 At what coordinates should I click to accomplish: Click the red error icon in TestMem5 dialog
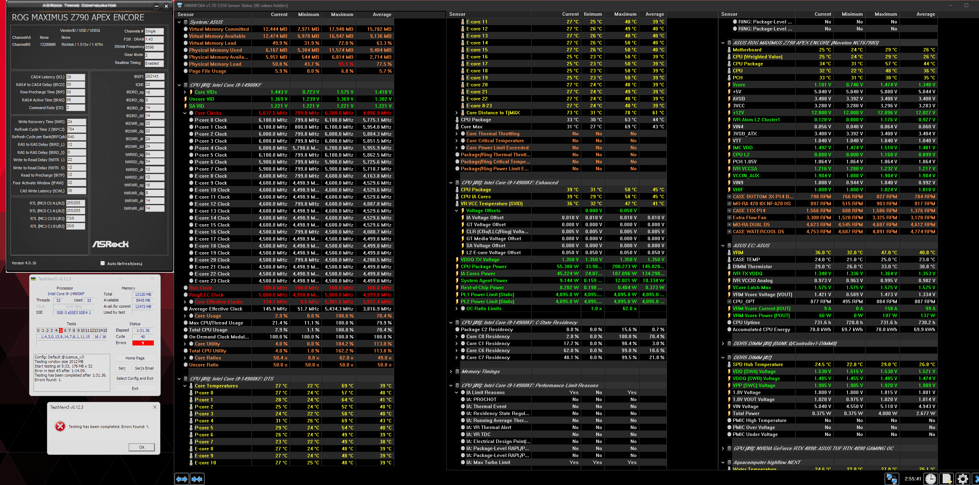[x=60, y=427]
